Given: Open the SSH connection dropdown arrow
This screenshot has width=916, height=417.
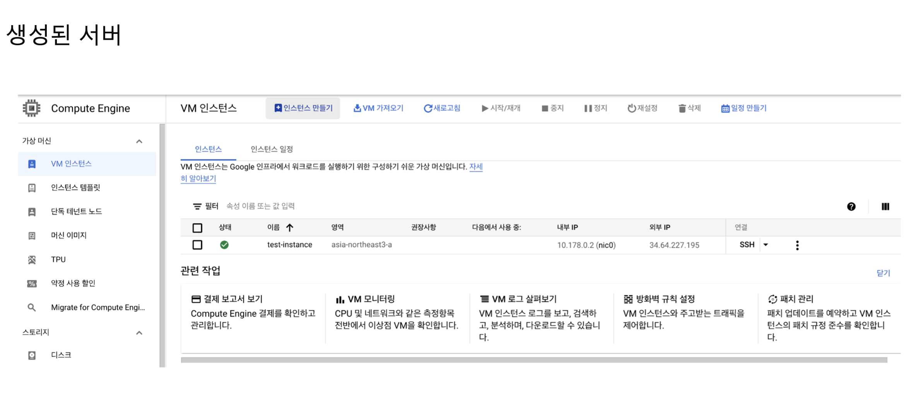Looking at the screenshot, I should click(766, 245).
